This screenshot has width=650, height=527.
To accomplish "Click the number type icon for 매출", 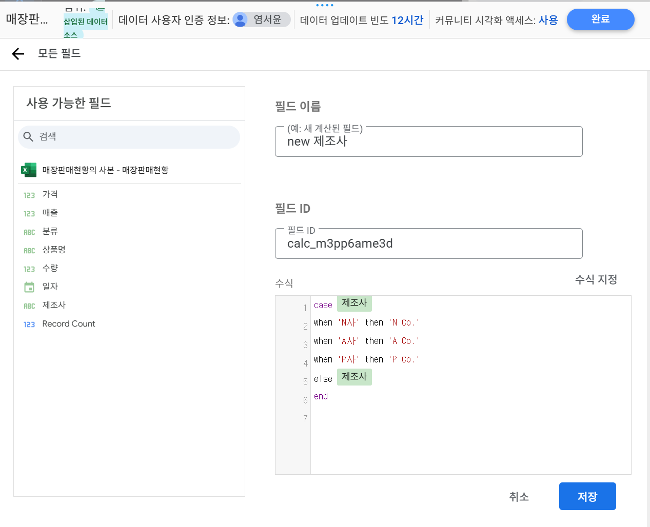I will pyautogui.click(x=29, y=213).
